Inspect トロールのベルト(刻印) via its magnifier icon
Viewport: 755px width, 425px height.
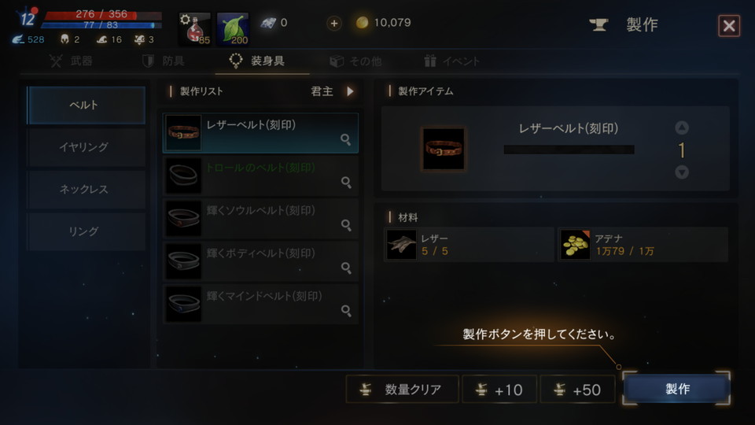click(x=346, y=182)
